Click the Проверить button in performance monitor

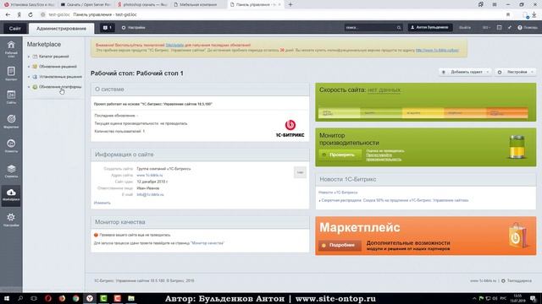pyautogui.click(x=340, y=155)
